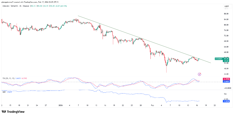The width and height of the screenshot is (234, 116).
Task: Open the USDT currency dropdown
Action: click(x=226, y=6)
